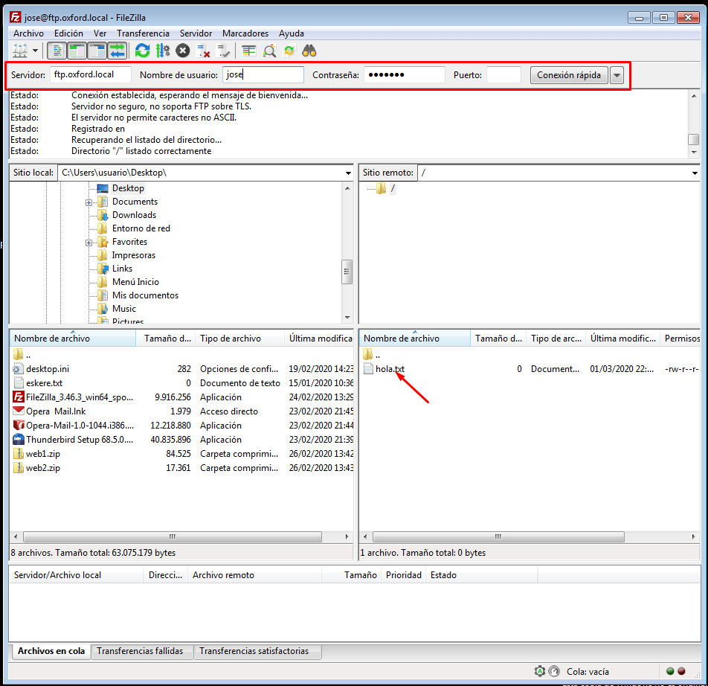Open the directory listing filters dialog
This screenshot has height=686, width=708.
click(249, 51)
